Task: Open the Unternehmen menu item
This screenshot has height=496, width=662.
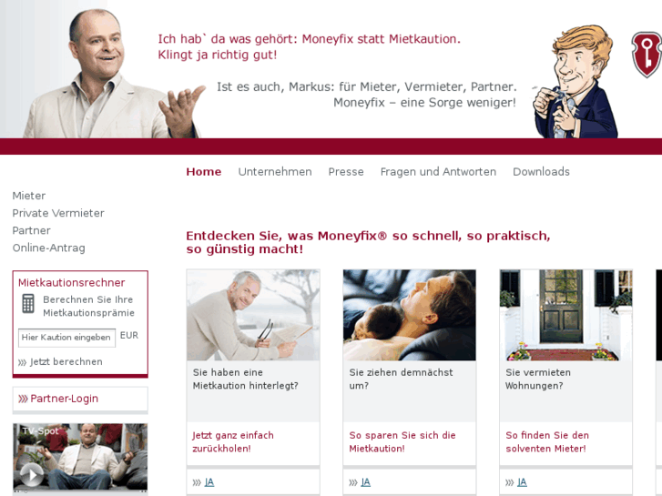Action: (x=275, y=172)
